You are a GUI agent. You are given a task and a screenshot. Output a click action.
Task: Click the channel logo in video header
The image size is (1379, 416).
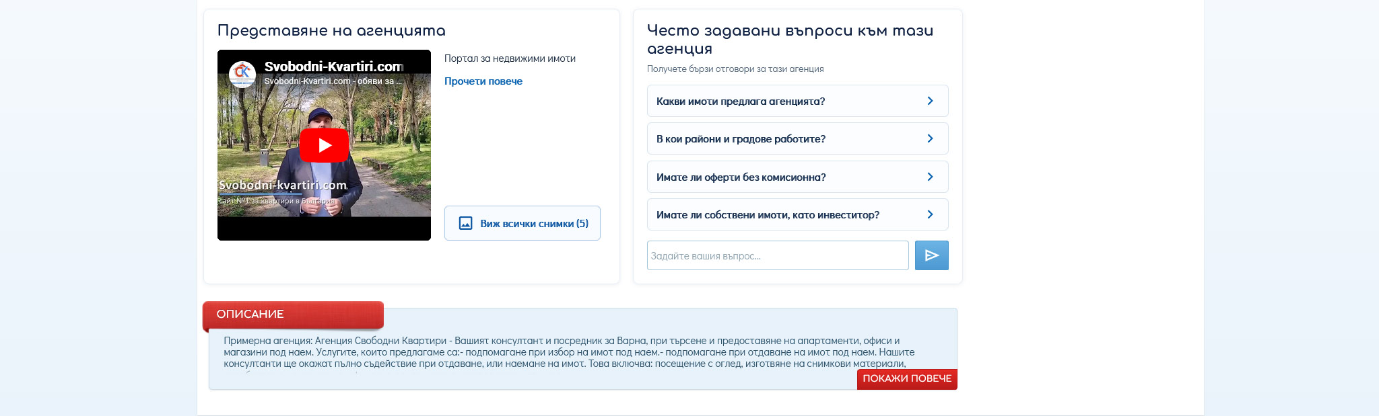pos(242,74)
